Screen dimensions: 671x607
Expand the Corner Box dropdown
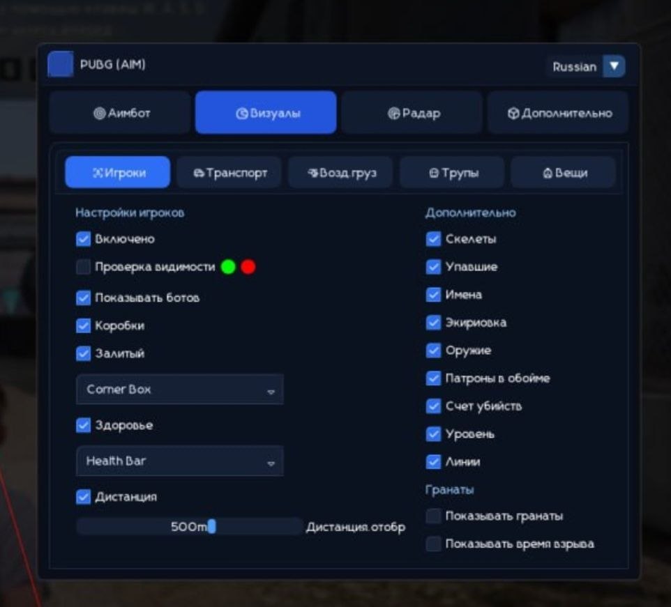[180, 390]
